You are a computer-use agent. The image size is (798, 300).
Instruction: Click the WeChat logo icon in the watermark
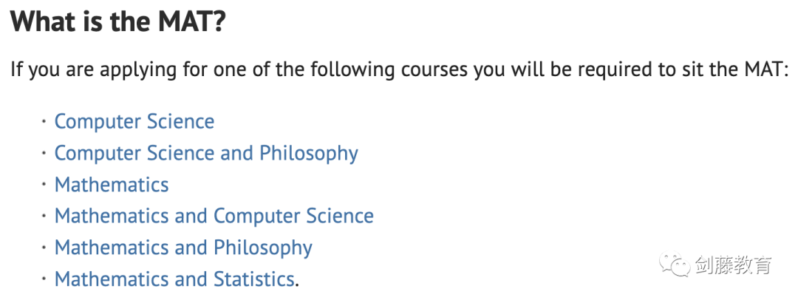(x=676, y=265)
